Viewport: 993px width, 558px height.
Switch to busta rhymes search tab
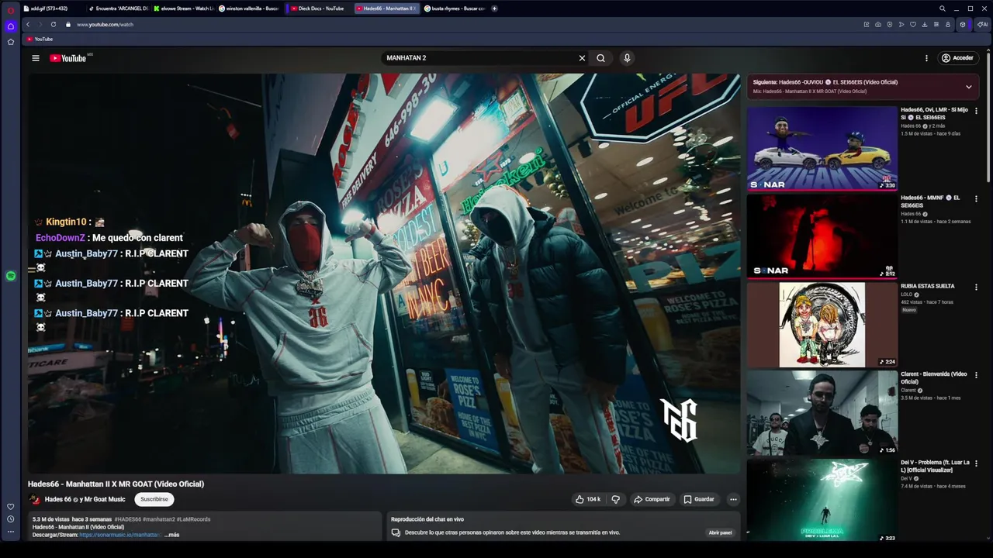[455, 9]
